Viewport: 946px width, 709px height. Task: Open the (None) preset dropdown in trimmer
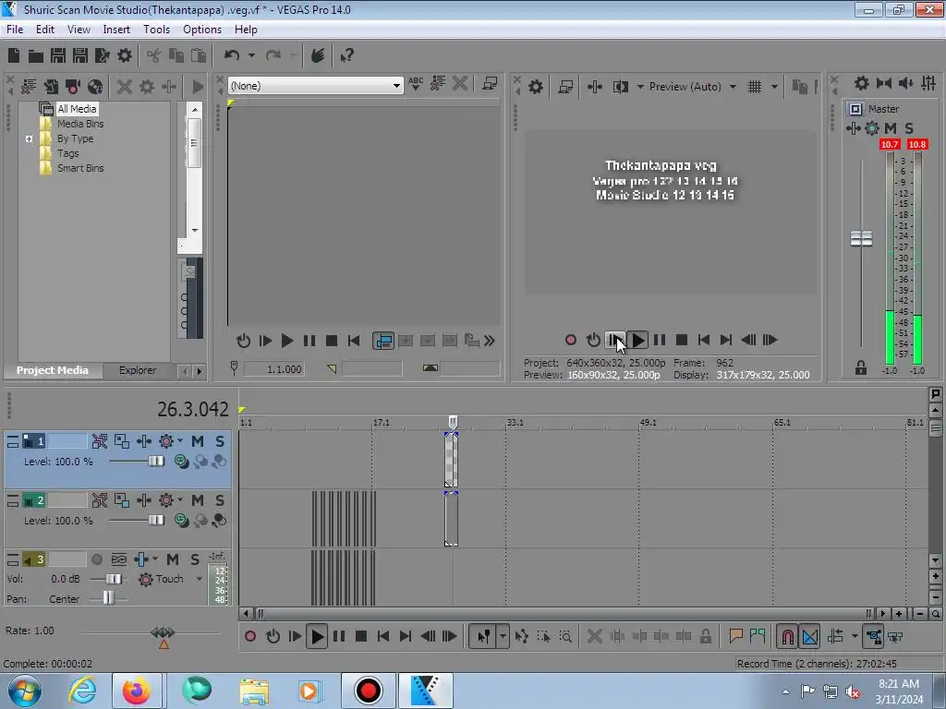coord(396,86)
